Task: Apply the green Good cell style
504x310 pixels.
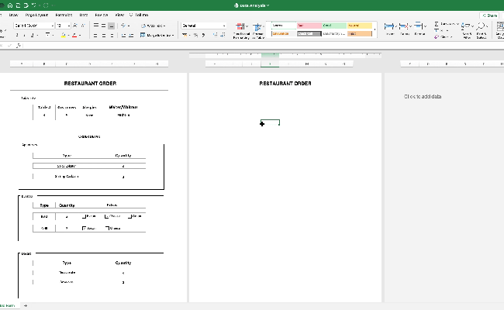Action: [x=334, y=26]
